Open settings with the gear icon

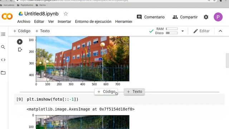click(206, 17)
